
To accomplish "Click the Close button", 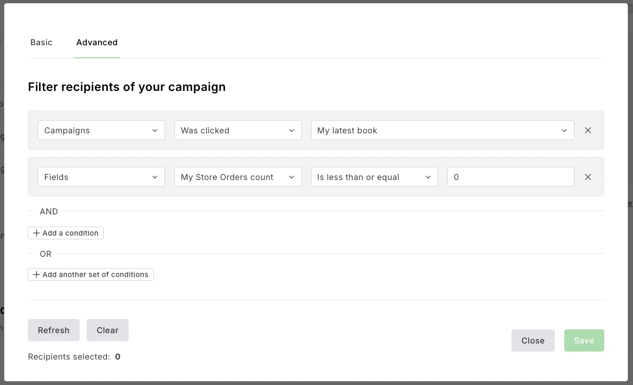I will click(533, 341).
